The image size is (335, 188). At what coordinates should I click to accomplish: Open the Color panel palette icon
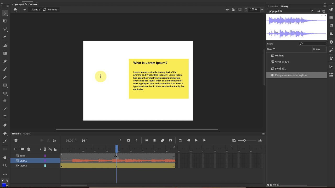tap(331, 9)
